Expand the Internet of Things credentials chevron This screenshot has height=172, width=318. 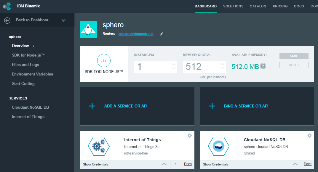pos(164,164)
